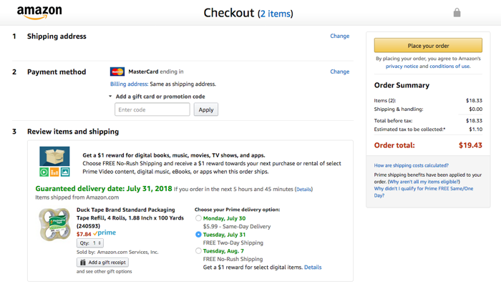Open the conditions of use link

coord(449,66)
